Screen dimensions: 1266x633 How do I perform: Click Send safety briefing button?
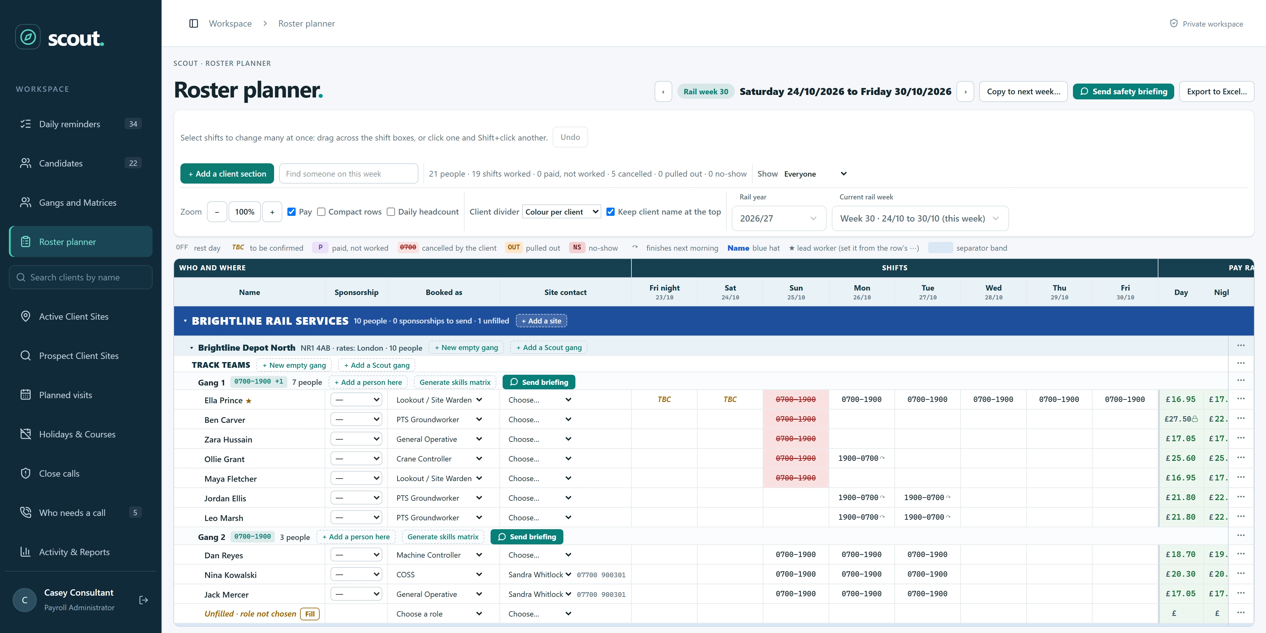tap(1123, 92)
